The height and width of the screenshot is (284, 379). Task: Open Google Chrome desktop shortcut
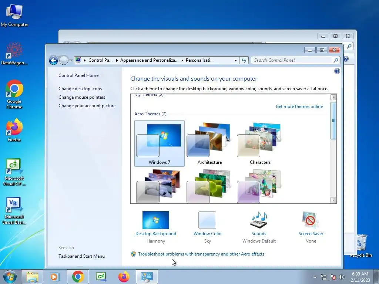[14, 94]
